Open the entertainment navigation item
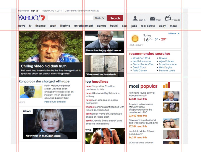The width and height of the screenshot is (201, 152). click(83, 26)
